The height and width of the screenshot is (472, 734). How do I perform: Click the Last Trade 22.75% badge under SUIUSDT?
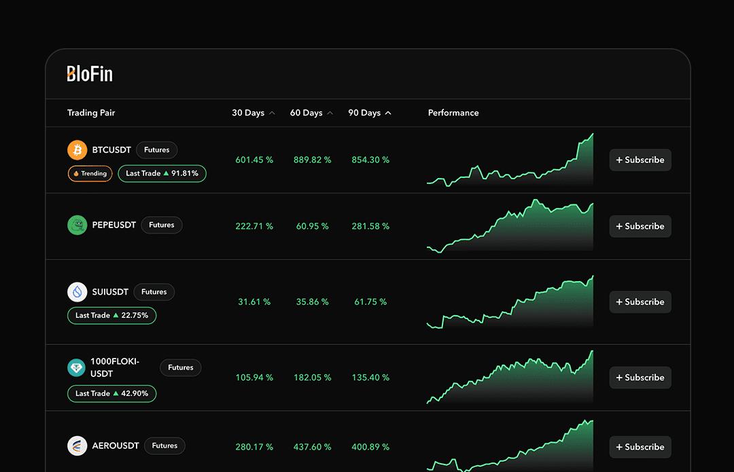point(111,315)
